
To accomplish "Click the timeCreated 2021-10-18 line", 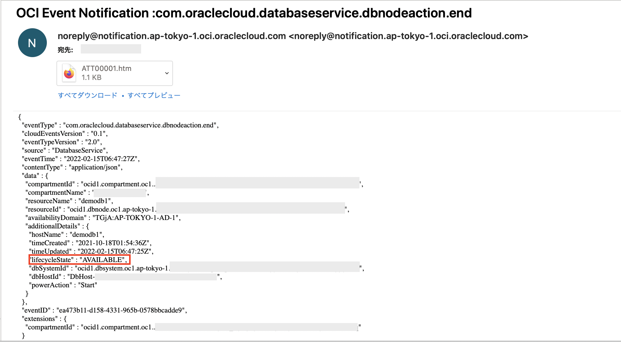I will 90,243.
